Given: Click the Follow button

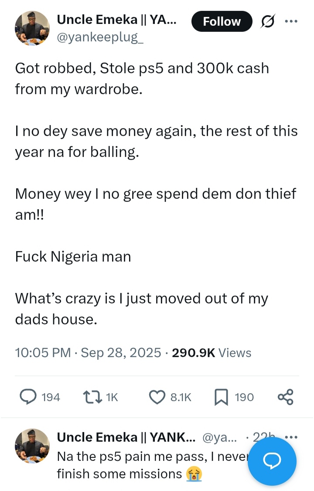Looking at the screenshot, I should (222, 21).
